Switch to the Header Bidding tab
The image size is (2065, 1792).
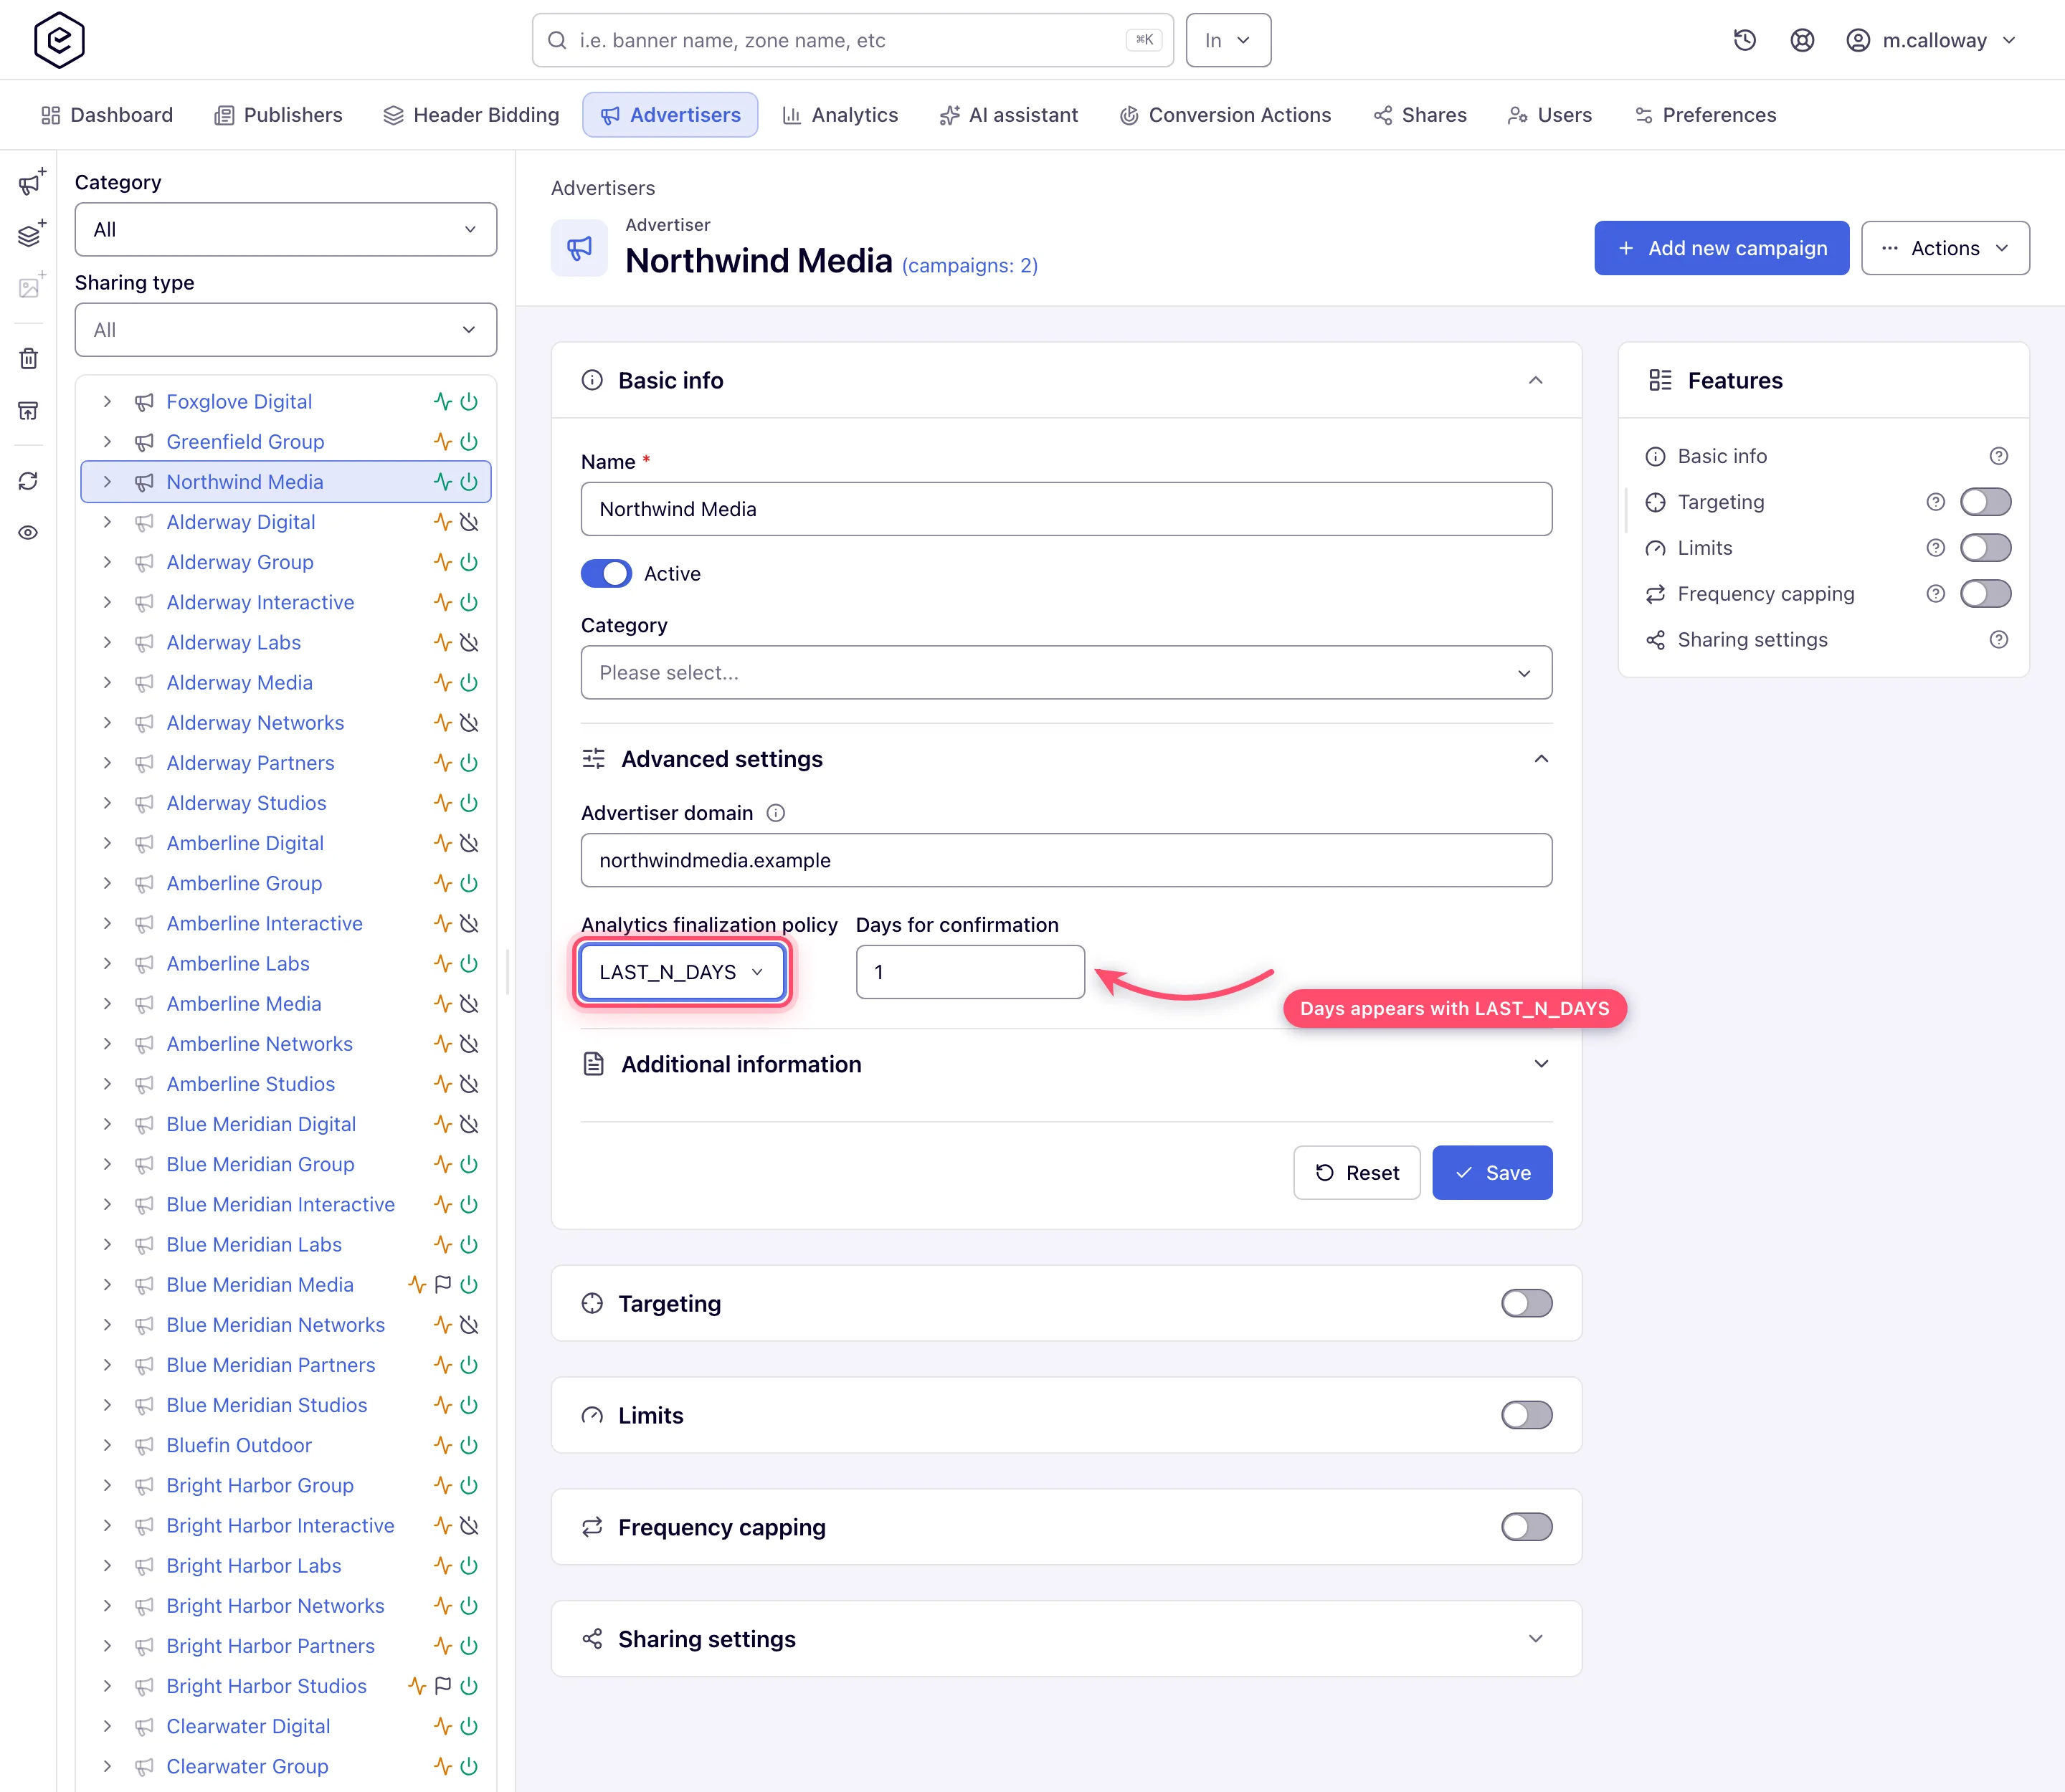[471, 115]
